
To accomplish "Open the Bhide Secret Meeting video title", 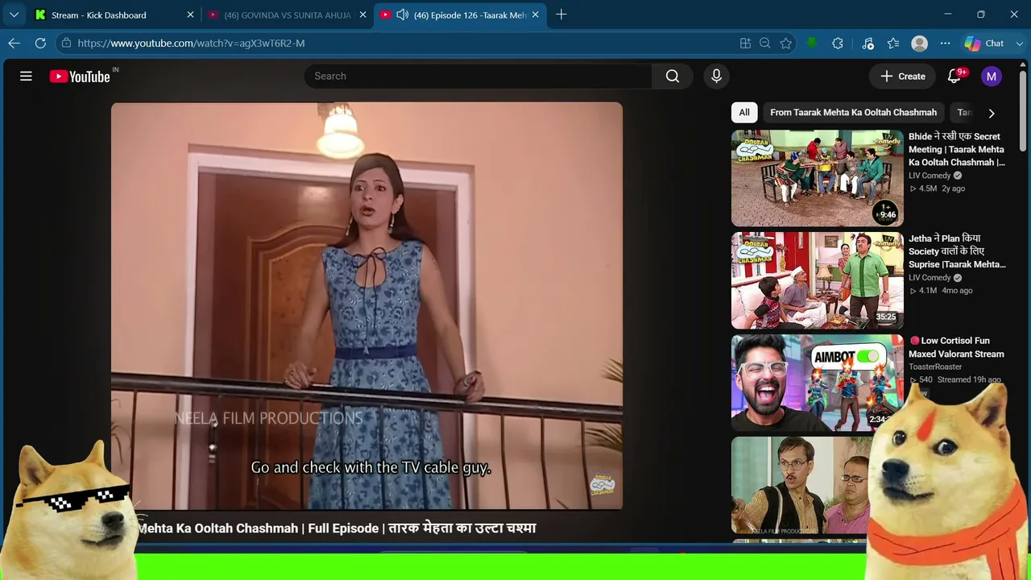I will 957,150.
